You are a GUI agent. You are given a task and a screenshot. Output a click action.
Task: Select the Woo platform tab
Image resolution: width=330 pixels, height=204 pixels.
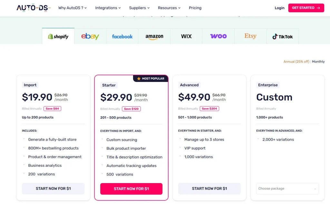click(x=218, y=36)
